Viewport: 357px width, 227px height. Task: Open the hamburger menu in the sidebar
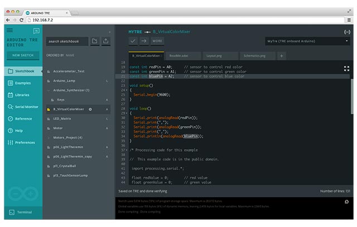[x=9, y=31]
